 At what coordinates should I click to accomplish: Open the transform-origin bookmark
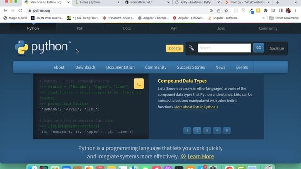118,18
